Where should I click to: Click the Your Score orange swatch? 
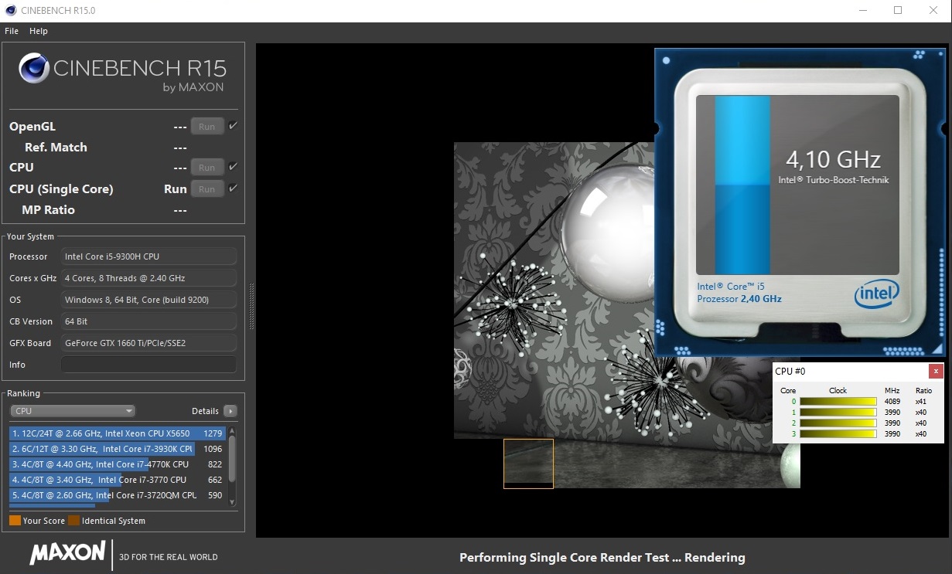click(x=15, y=521)
